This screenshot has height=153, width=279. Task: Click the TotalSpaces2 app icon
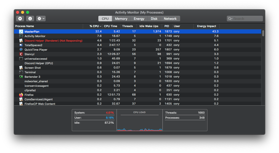tap(21, 45)
